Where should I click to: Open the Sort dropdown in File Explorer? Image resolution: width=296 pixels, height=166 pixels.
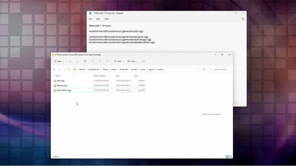click(118, 61)
